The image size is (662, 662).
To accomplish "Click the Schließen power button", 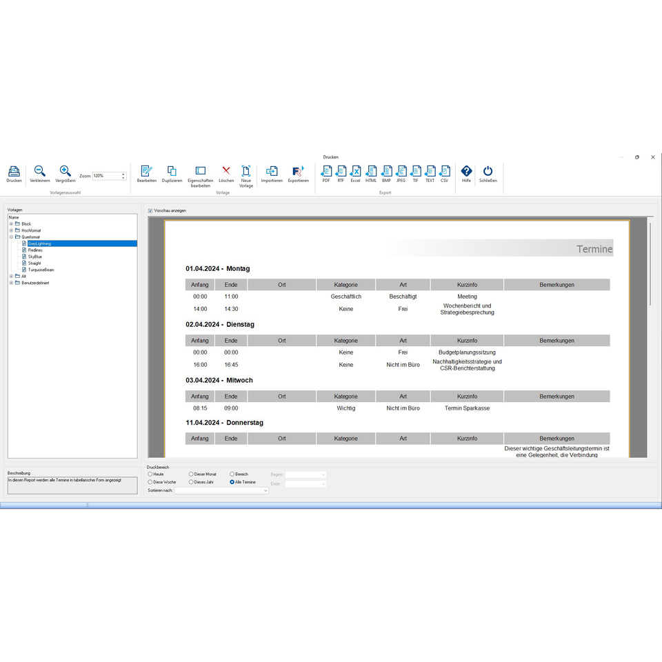I will point(488,171).
